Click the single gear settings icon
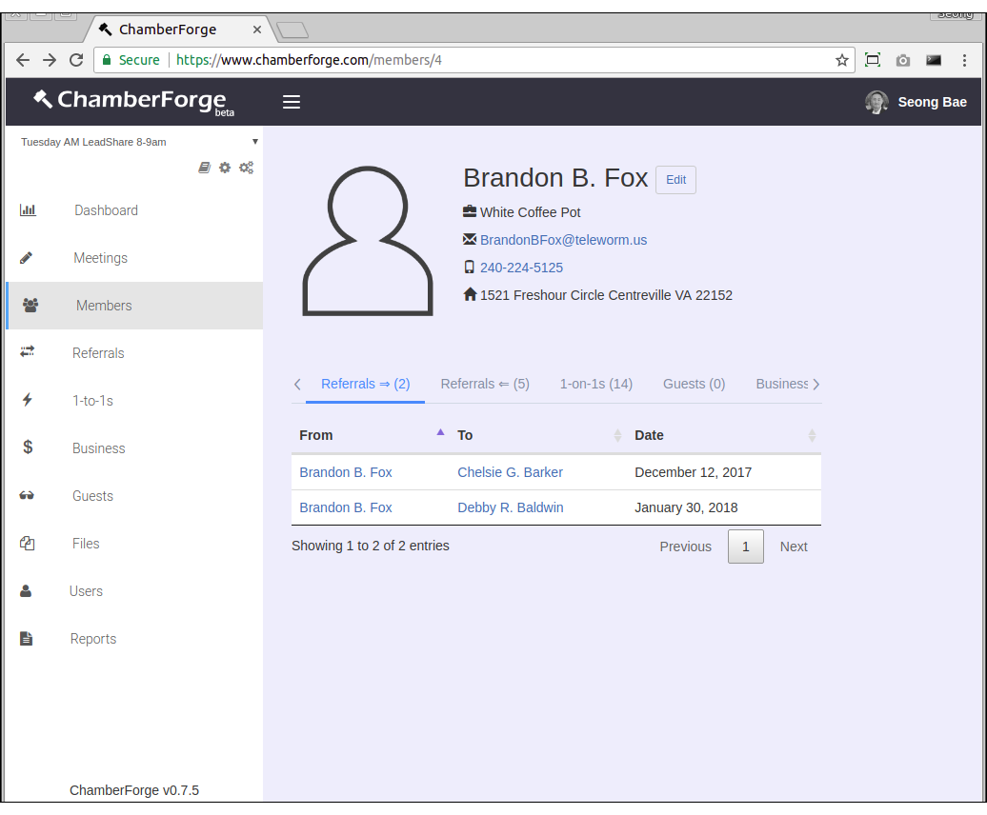This screenshot has height=815, width=987. coord(225,168)
